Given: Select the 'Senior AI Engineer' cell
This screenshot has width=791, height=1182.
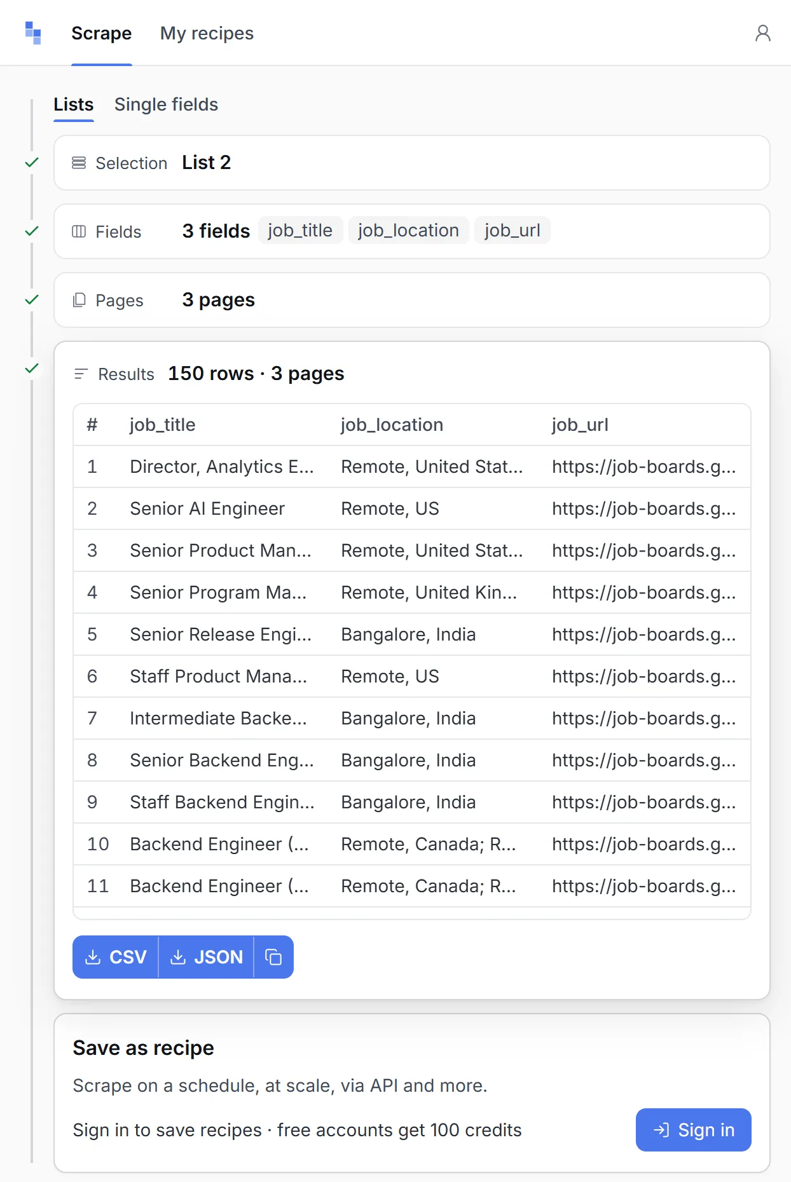Looking at the screenshot, I should [x=207, y=508].
